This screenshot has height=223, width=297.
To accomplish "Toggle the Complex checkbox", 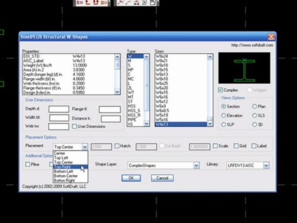I will point(220,90).
